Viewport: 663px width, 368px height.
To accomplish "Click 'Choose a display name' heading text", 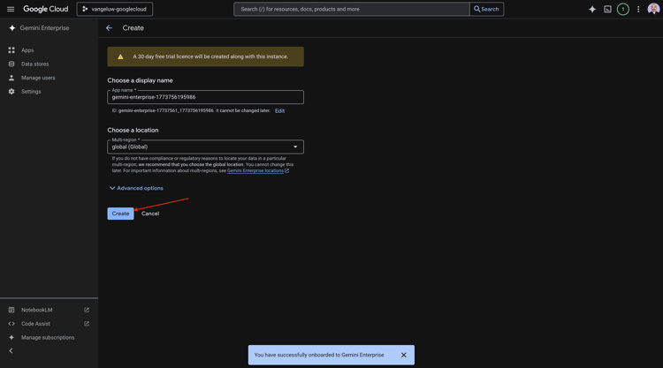I will click(140, 80).
